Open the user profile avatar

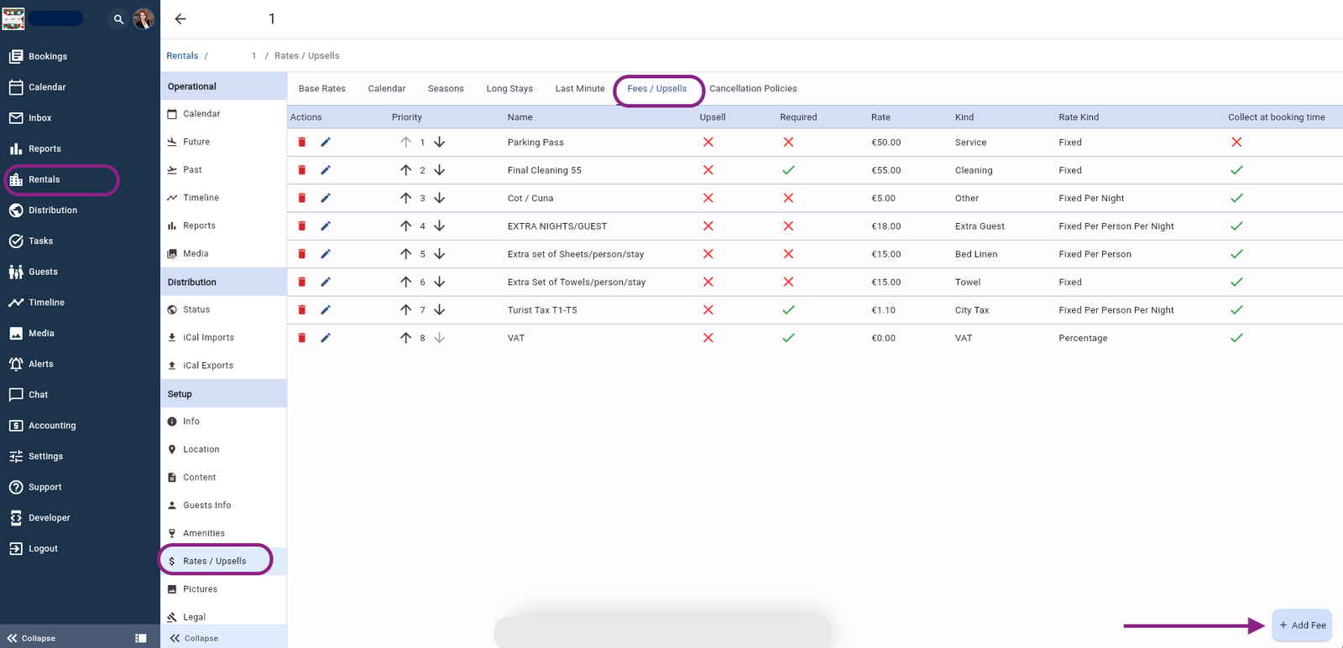144,19
